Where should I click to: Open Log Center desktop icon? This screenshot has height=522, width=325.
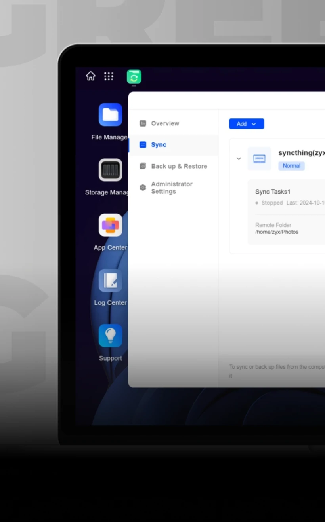tap(110, 281)
